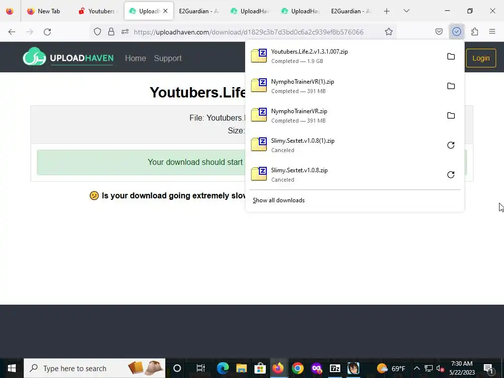This screenshot has width=504, height=378.
Task: Click the muted volume tray icon
Action: click(441, 368)
